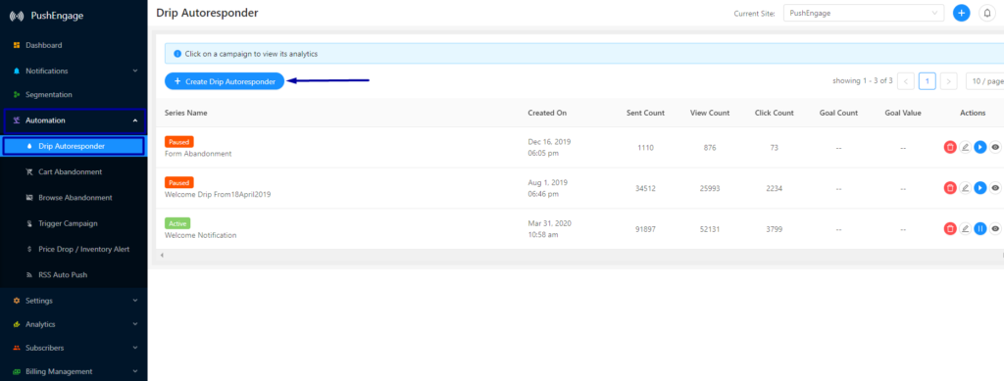1004x381 pixels.
Task: Resume Welcome Drip From18April2019 campaign
Action: point(980,188)
